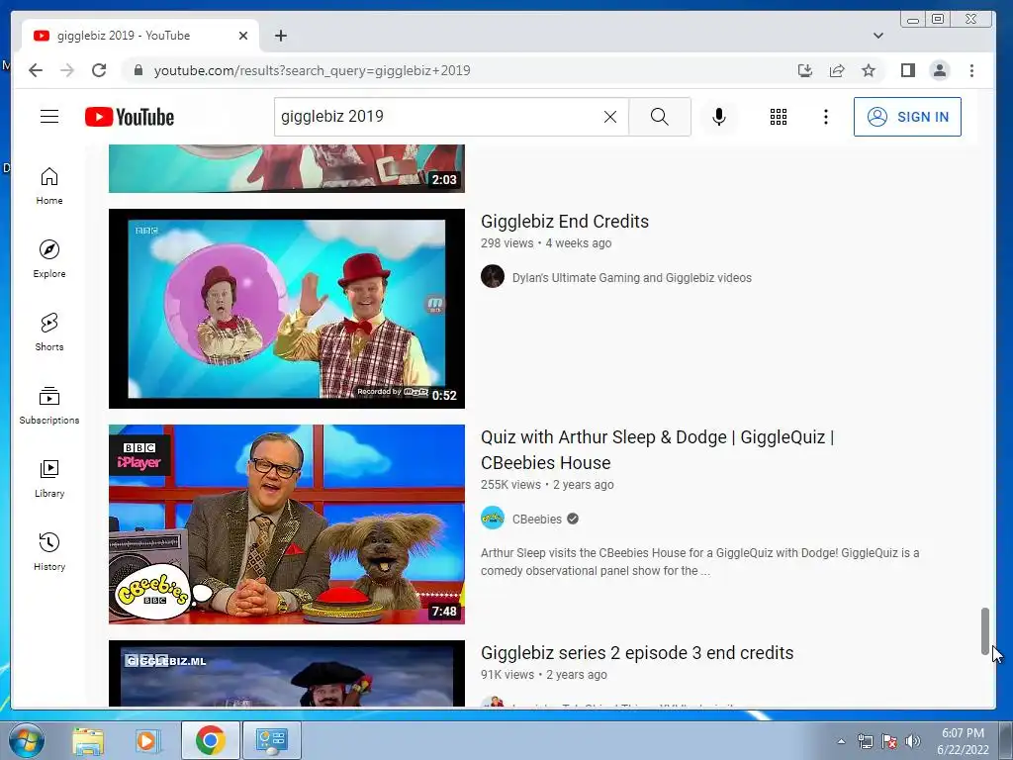Play the Gigglebiz End Credits thumbnail
The image size is (1013, 760).
coord(287,309)
